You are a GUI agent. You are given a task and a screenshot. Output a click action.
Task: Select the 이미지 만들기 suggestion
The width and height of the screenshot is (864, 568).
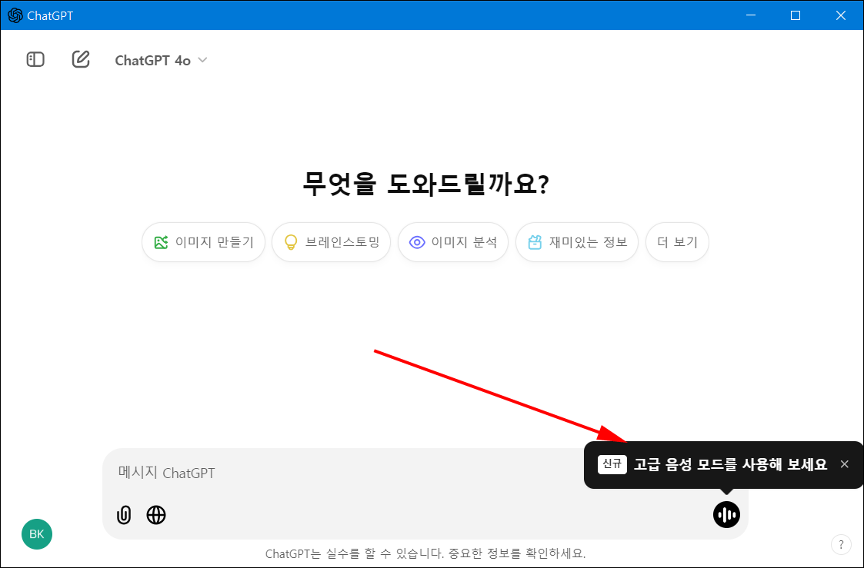click(x=203, y=242)
